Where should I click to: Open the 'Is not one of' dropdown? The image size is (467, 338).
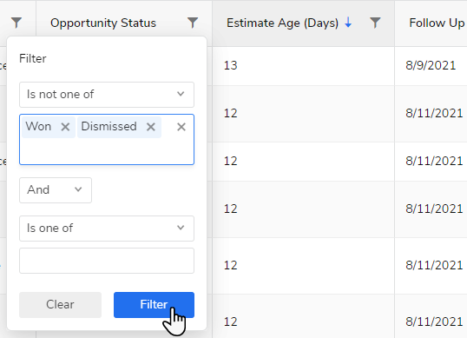pyautogui.click(x=107, y=95)
